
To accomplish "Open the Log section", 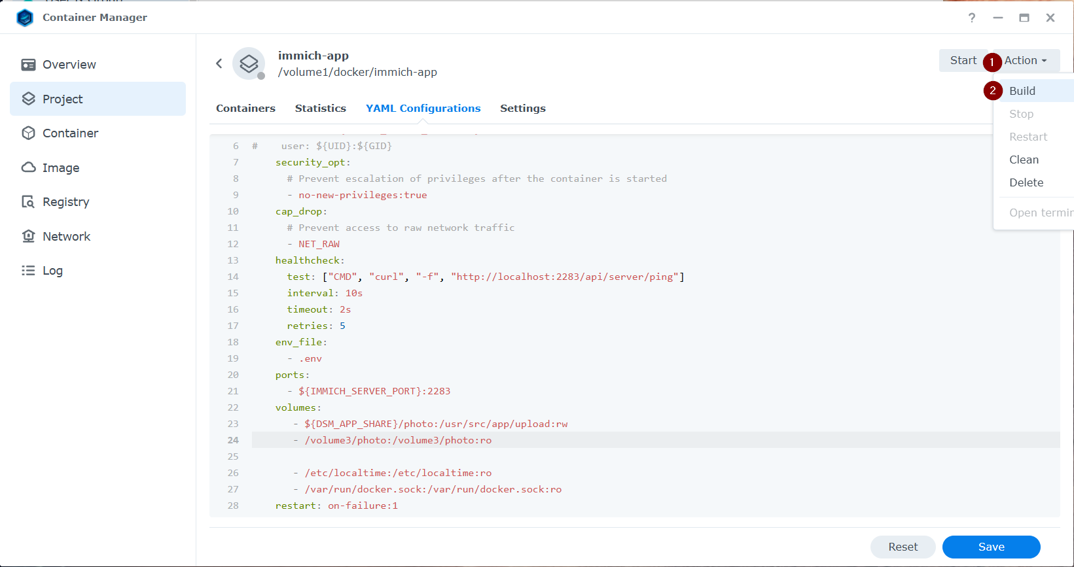I will (x=98, y=271).
